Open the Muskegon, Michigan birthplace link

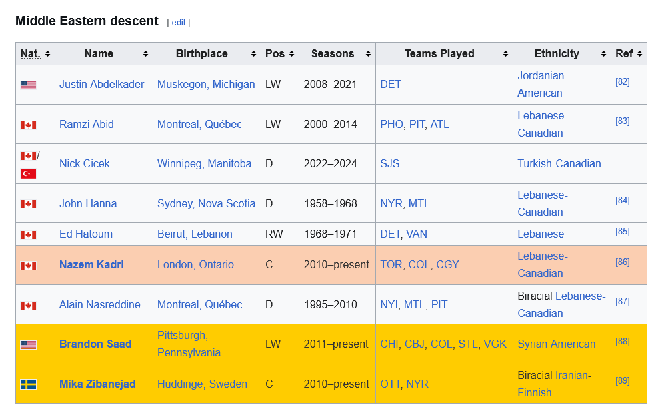coord(206,84)
